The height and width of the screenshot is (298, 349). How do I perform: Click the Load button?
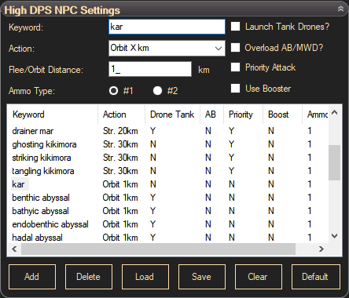145,277
